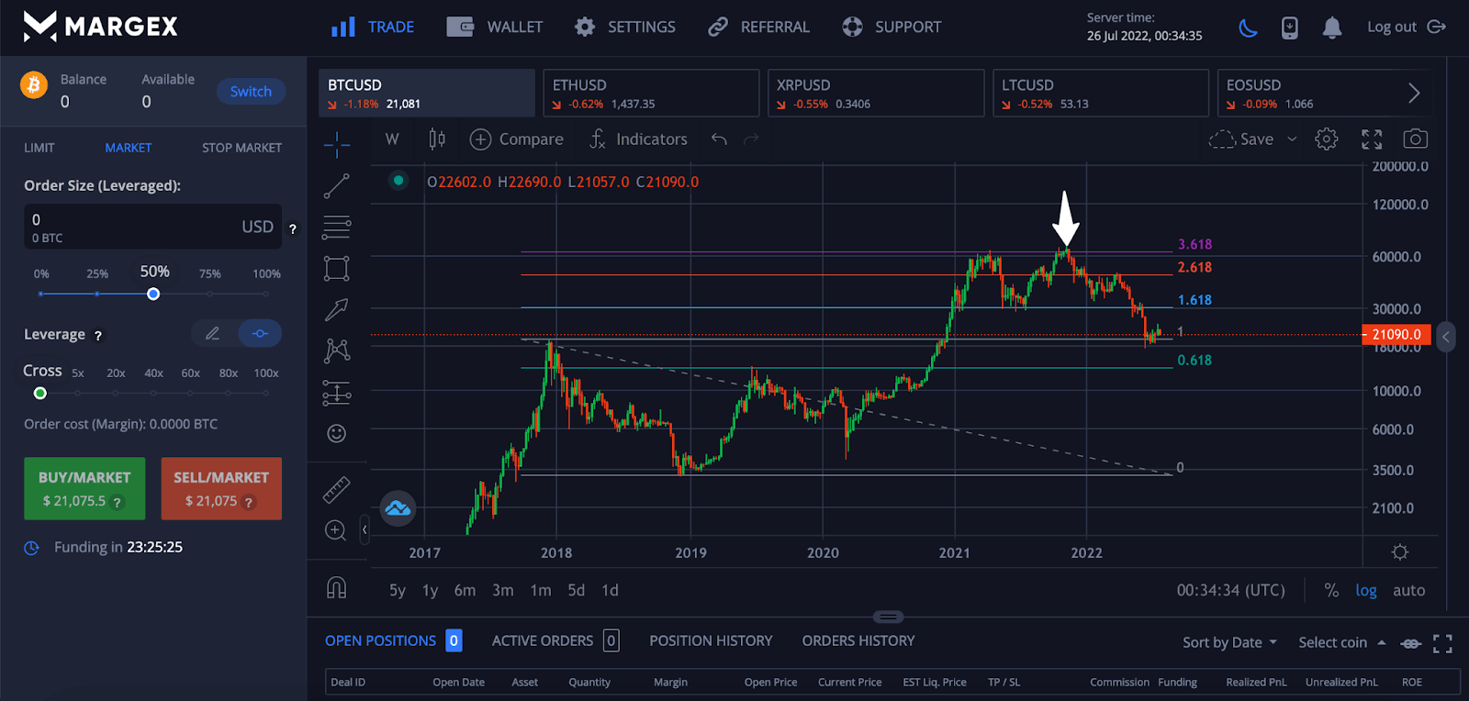Click the BUY/MARKET button

pyautogui.click(x=84, y=488)
